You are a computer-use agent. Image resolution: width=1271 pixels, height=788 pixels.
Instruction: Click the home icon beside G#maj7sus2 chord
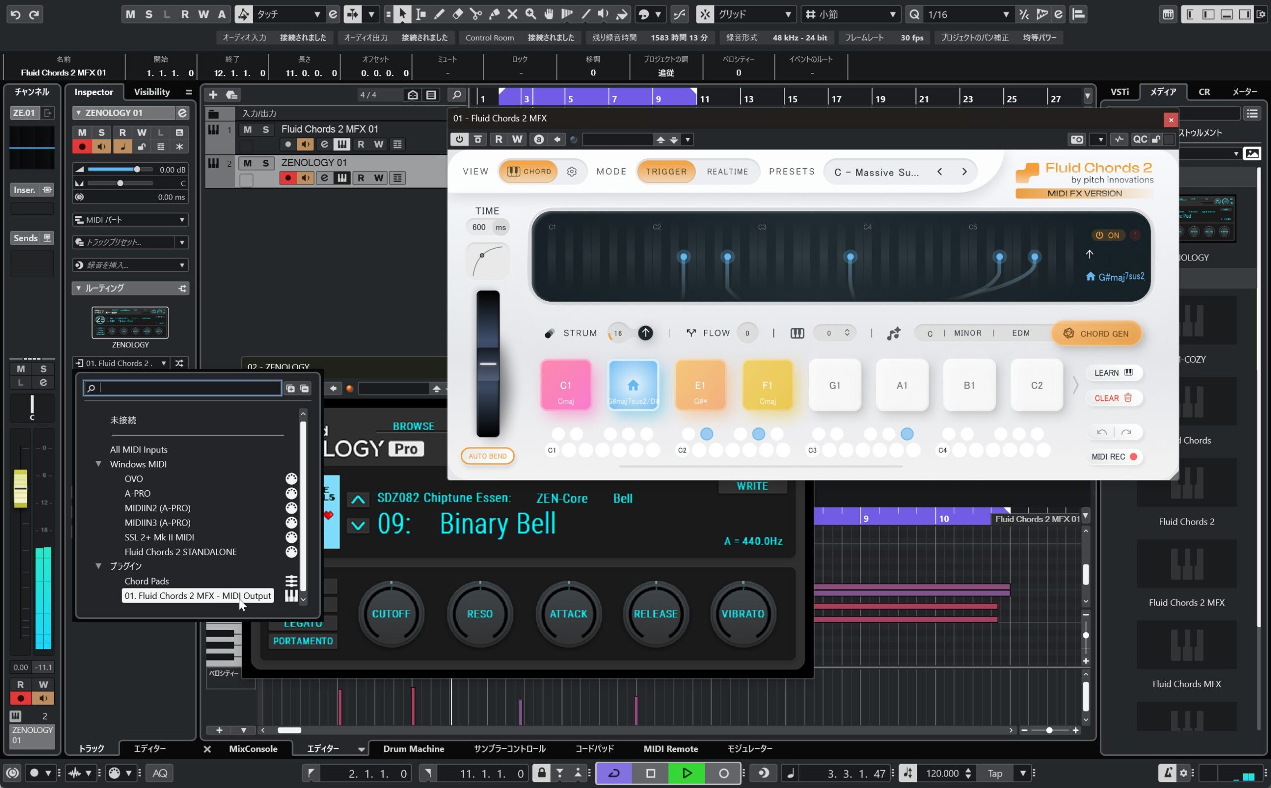tap(1090, 276)
